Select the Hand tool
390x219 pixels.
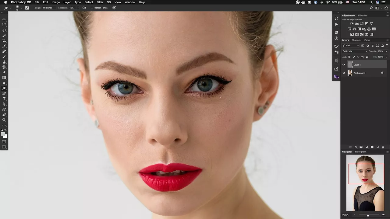pos(4,115)
